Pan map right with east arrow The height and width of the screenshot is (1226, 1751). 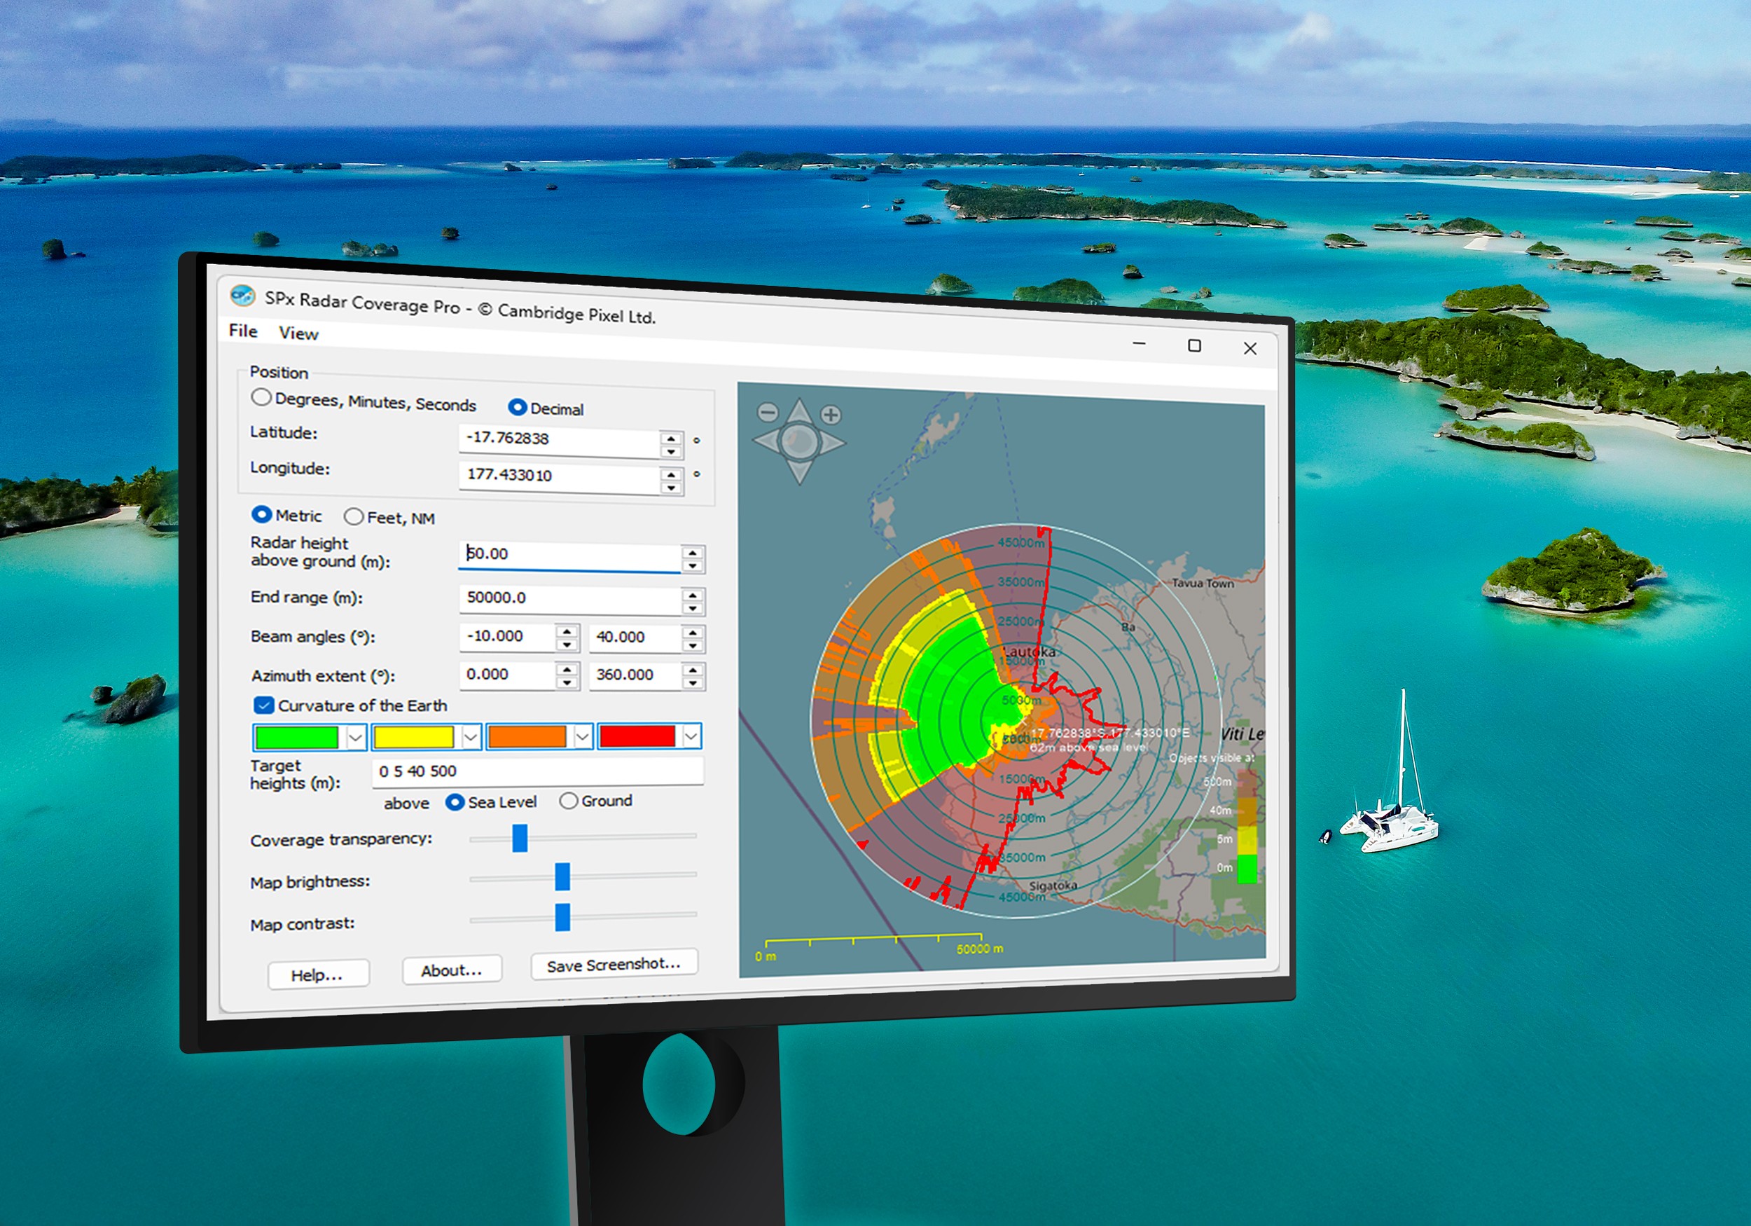[x=833, y=443]
